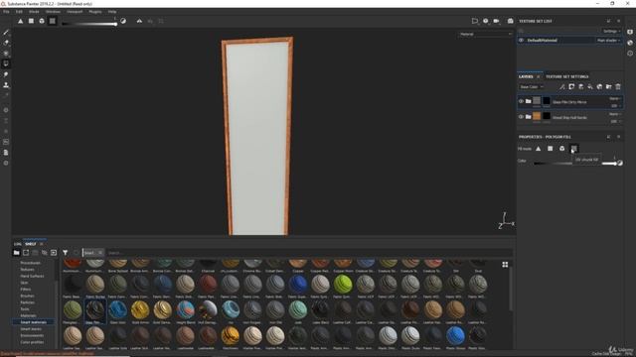This screenshot has height=357, width=636.
Task: Select the DefaultMaterial texture set row
Action: tap(569, 40)
